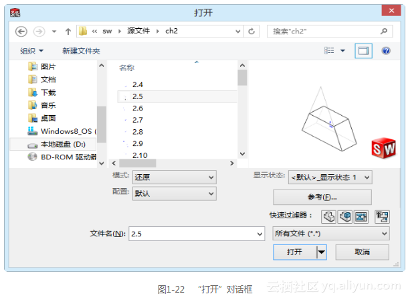Click the sw breadcrumb segment

pos(107,31)
